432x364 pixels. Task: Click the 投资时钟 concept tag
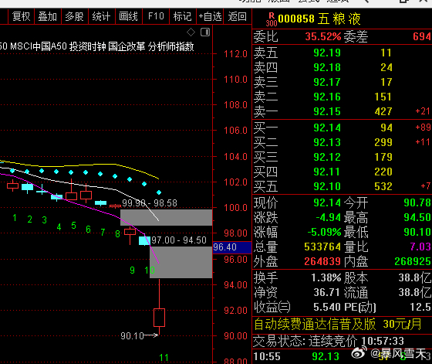click(88, 46)
